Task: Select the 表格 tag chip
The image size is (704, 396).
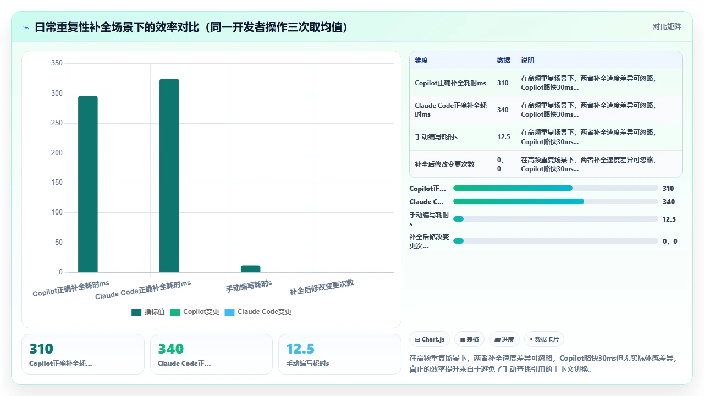Action: [x=469, y=339]
